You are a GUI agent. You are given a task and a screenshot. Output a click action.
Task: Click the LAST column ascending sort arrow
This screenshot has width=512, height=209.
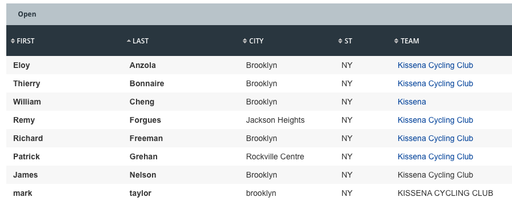129,41
